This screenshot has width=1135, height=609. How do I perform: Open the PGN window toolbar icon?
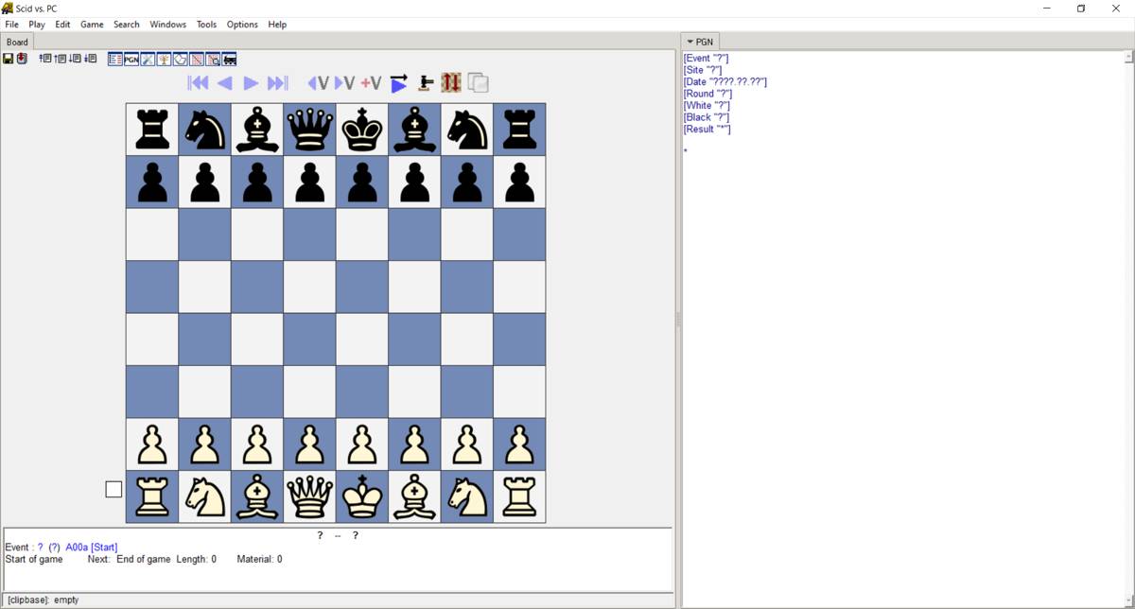(131, 59)
